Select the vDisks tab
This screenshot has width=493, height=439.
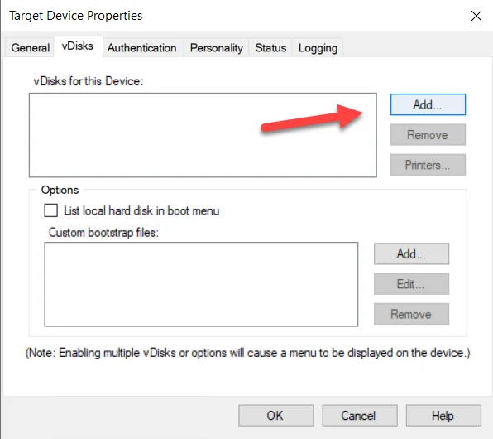click(x=78, y=46)
